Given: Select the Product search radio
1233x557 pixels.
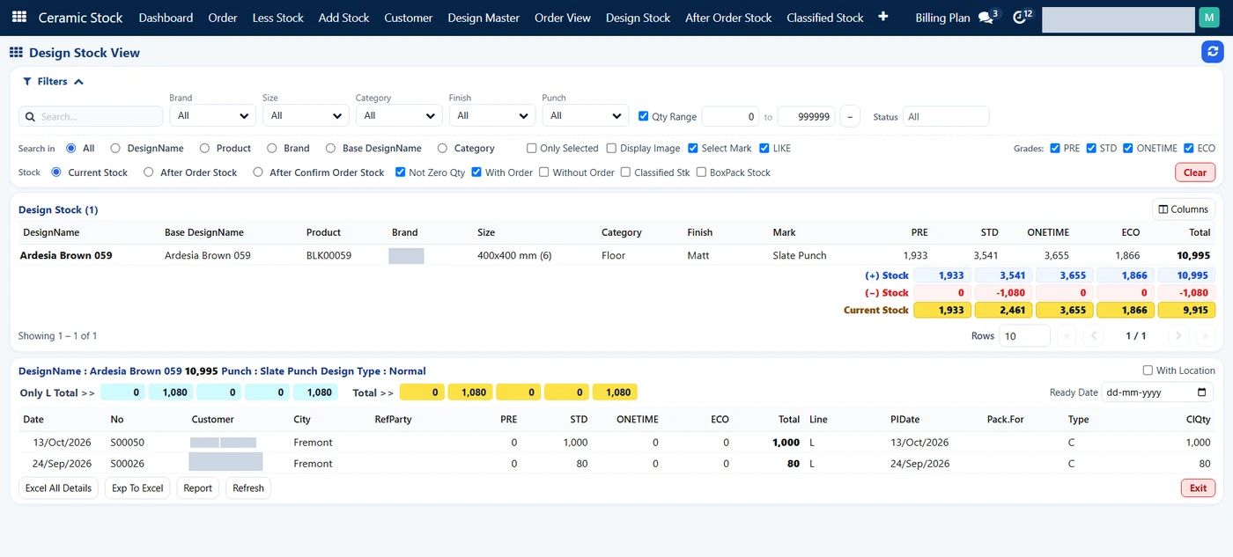Looking at the screenshot, I should coord(204,148).
